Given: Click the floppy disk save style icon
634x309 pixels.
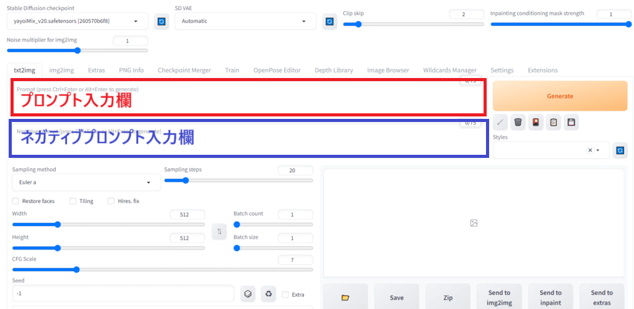Looking at the screenshot, I should click(x=571, y=122).
